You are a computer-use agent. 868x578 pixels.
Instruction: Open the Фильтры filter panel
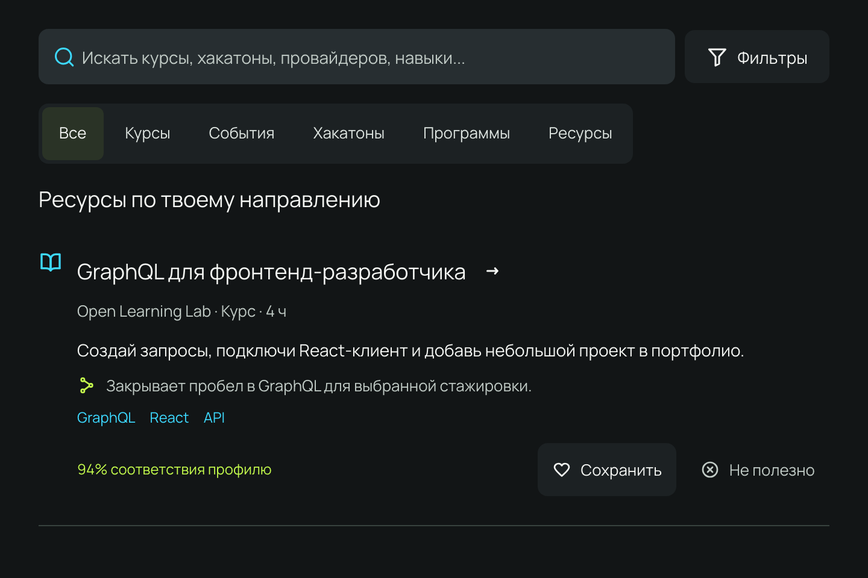tap(757, 57)
